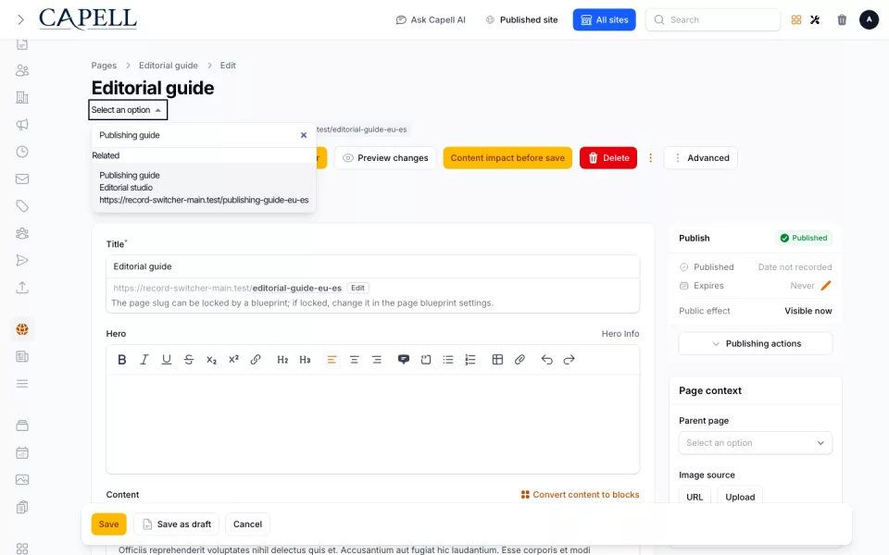This screenshot has height=555, width=889.
Task: Apply italic style in Hero editor
Action: (144, 360)
